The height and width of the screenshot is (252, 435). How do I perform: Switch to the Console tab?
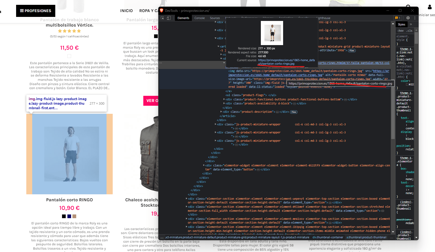coord(200,18)
